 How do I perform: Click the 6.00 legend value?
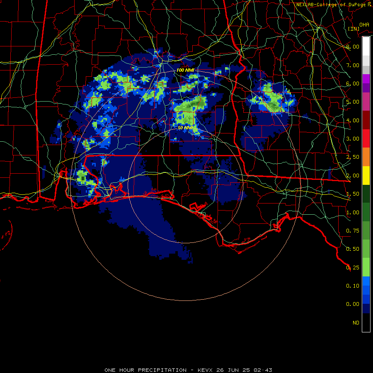coord(353,83)
